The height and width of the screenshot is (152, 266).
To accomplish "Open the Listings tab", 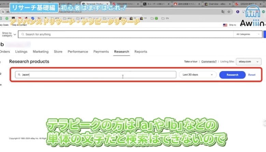I will coord(21,51).
